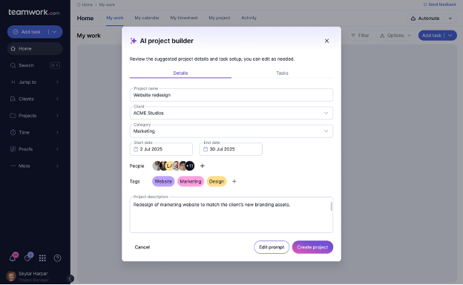Expand the Clients chevron in sidebar
This screenshot has width=463, height=285.
58,99
